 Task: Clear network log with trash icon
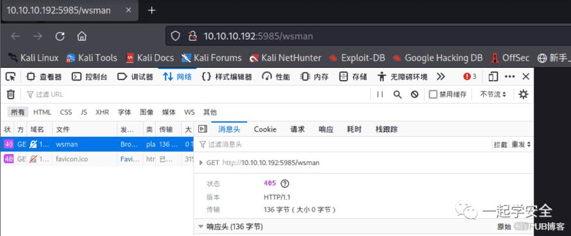11,95
